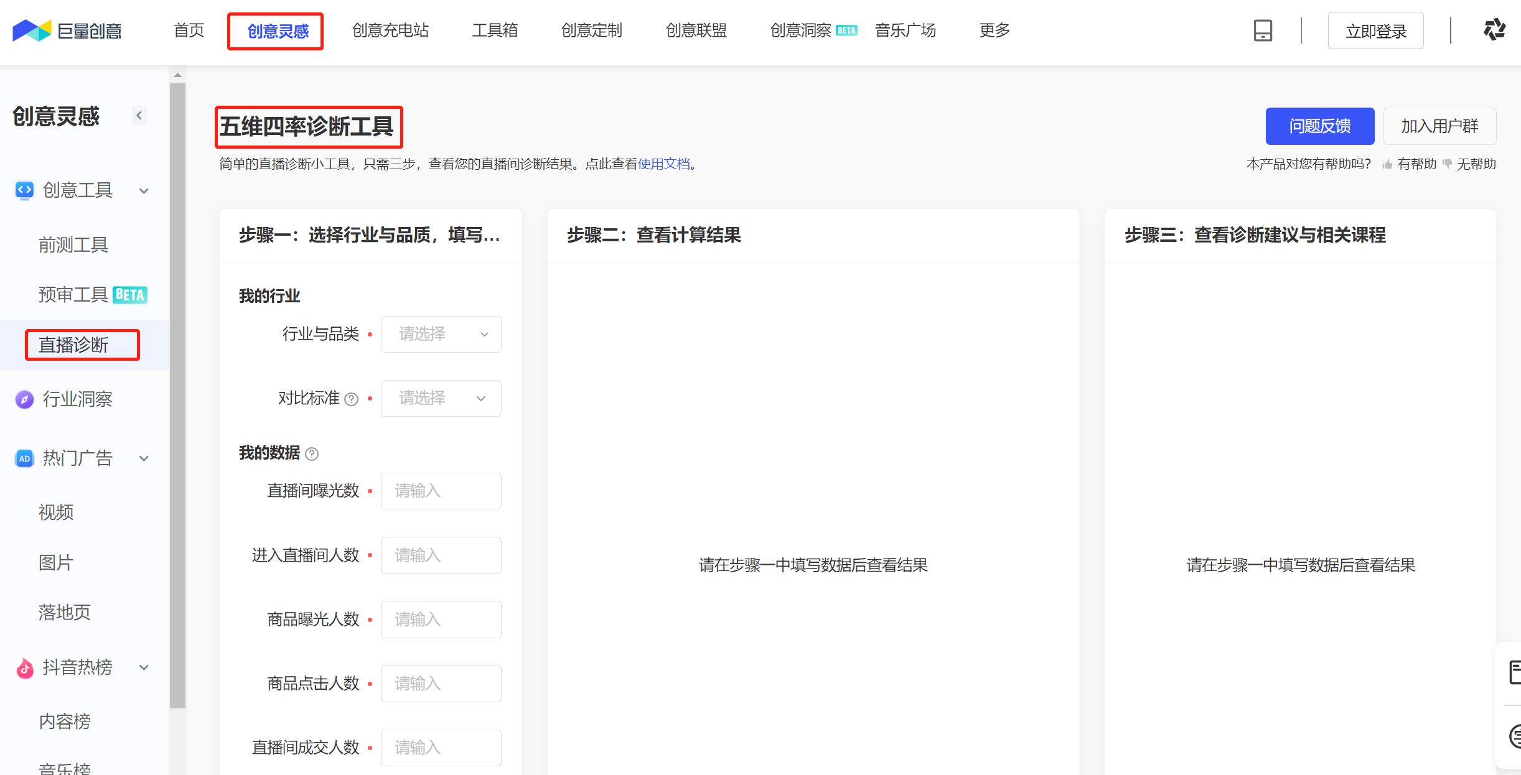This screenshot has width=1521, height=775.
Task: Click the 热门广告 AD icon
Action: [x=24, y=458]
